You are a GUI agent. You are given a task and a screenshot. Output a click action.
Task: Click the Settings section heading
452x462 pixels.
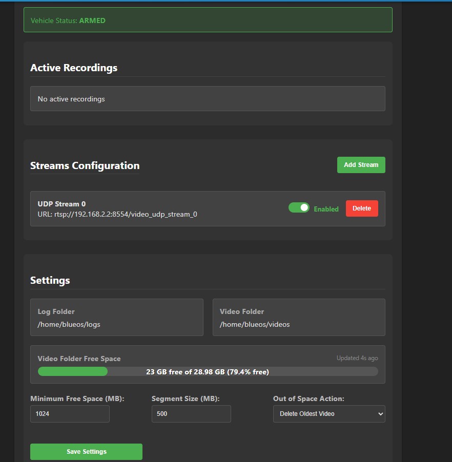(50, 280)
